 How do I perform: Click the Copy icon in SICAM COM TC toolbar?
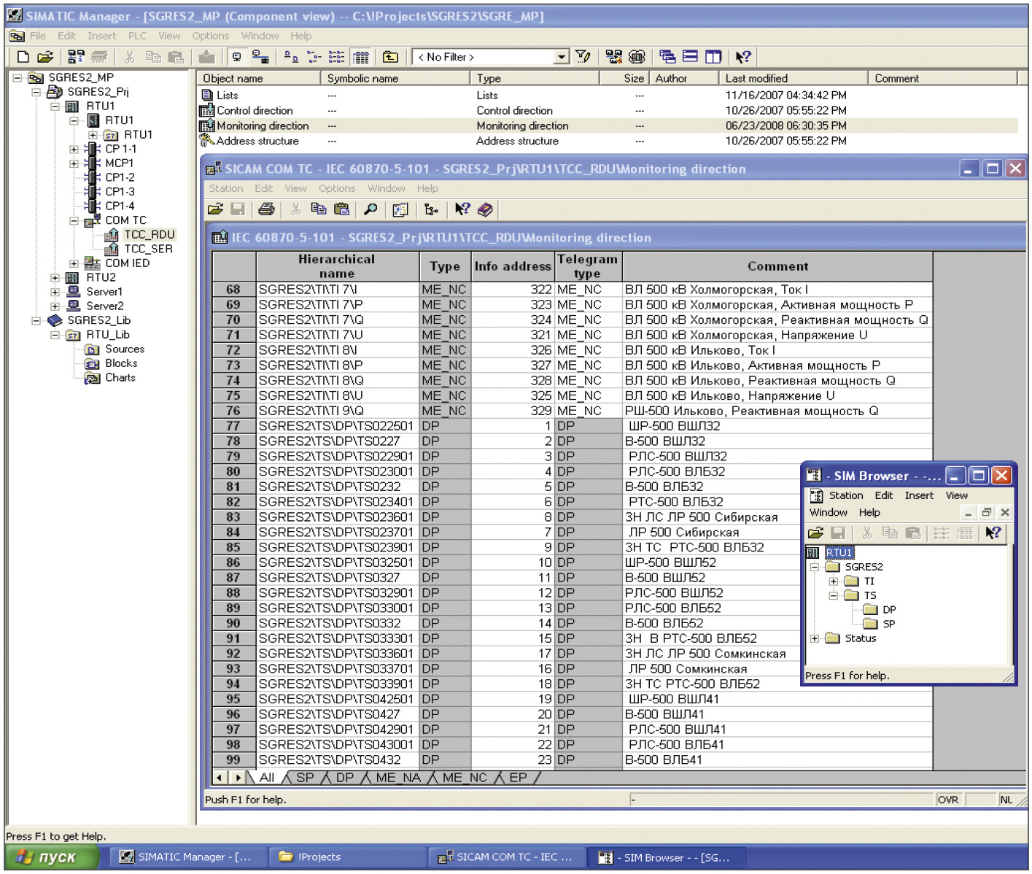pyautogui.click(x=319, y=209)
